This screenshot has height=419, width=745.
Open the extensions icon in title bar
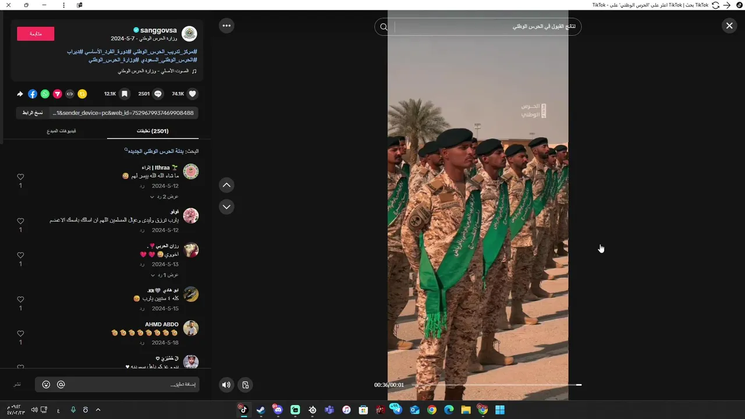click(x=80, y=5)
